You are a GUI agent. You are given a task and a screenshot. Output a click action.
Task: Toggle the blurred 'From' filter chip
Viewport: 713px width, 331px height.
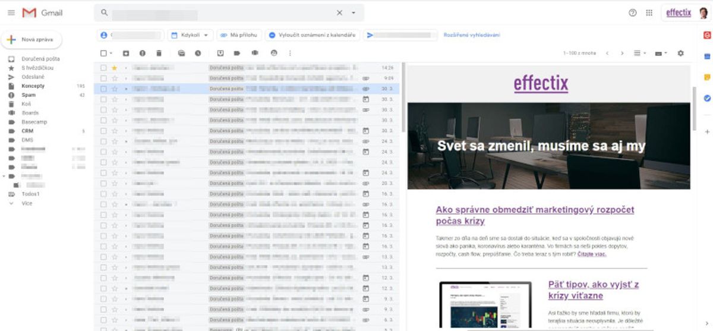pyautogui.click(x=130, y=35)
